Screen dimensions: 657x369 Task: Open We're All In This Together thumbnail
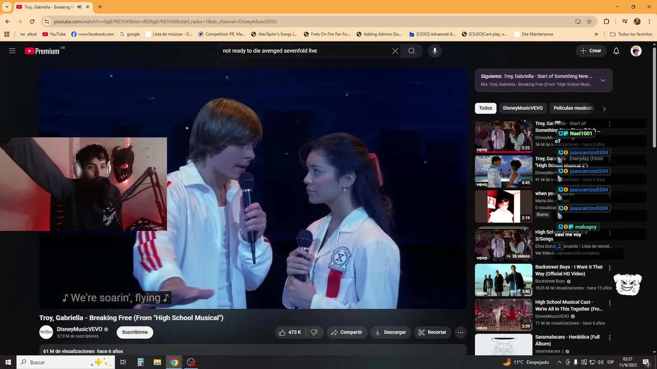click(504, 315)
